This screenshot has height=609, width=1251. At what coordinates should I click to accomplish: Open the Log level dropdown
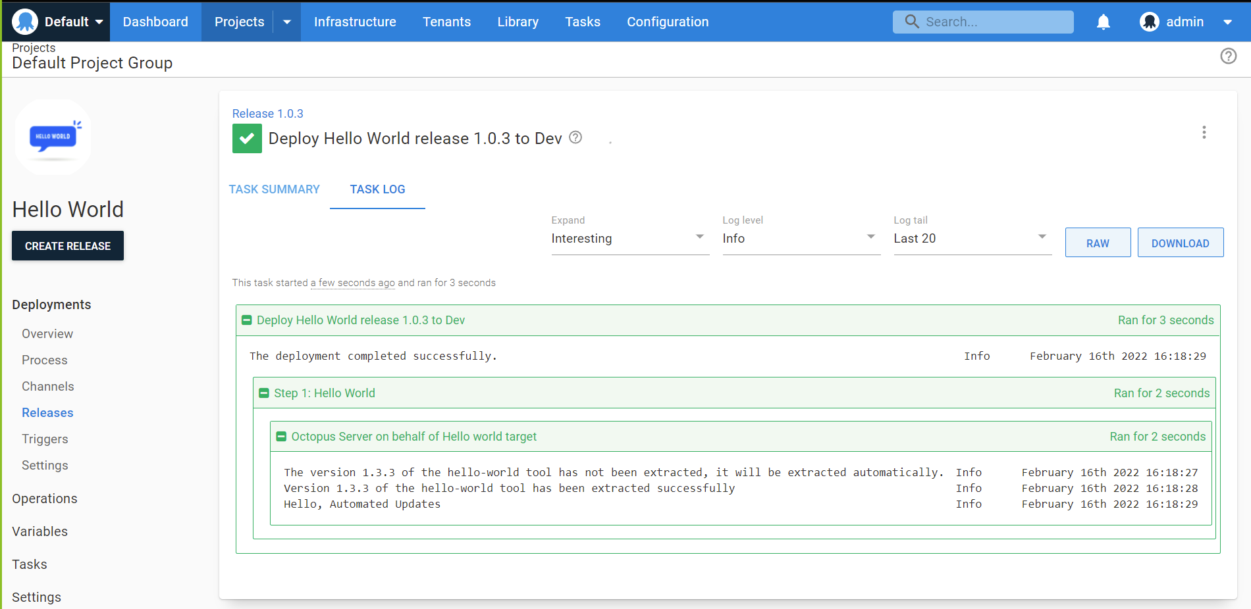870,237
